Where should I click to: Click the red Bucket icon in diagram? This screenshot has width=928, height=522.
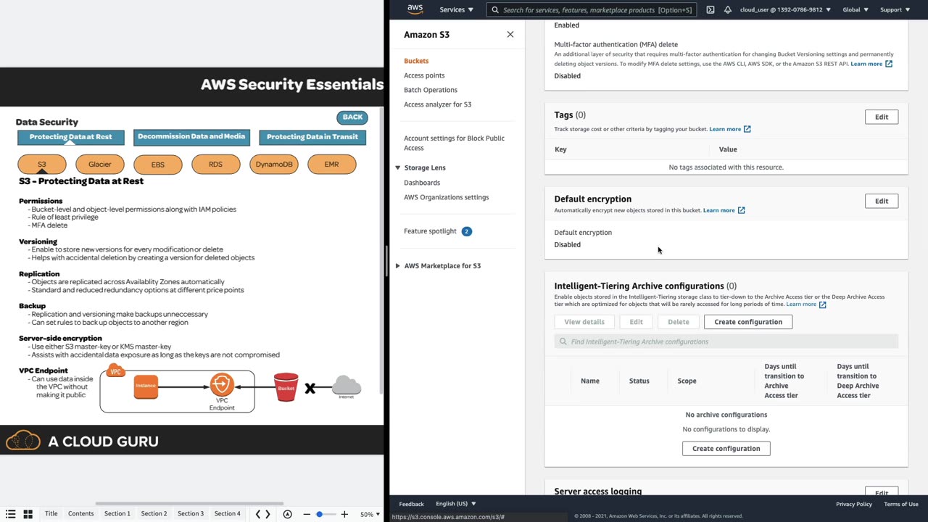click(286, 387)
